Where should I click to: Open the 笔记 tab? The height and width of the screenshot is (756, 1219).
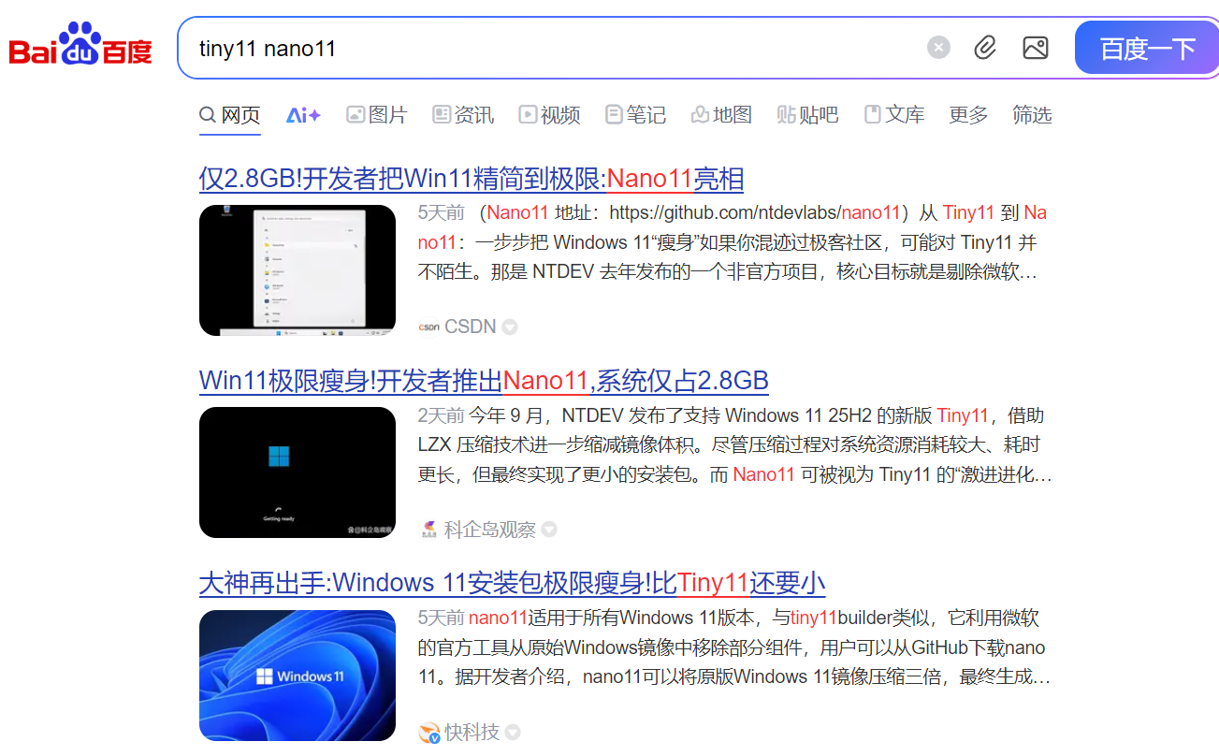pos(636,115)
